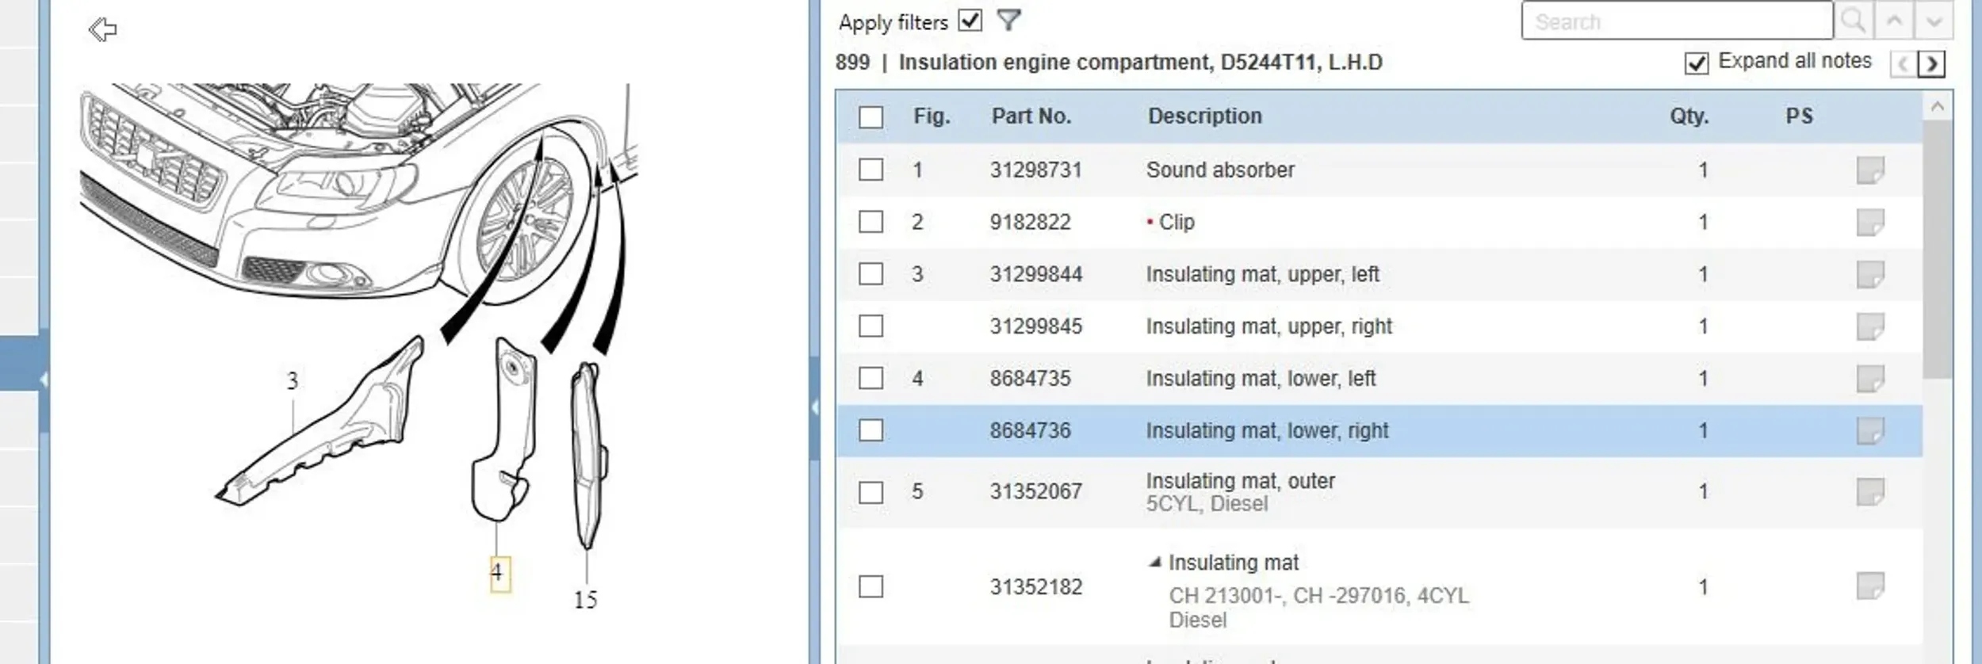Screen dimensions: 1982x664
Task: Disable the Apply filters checkbox
Action: pyautogui.click(x=970, y=21)
